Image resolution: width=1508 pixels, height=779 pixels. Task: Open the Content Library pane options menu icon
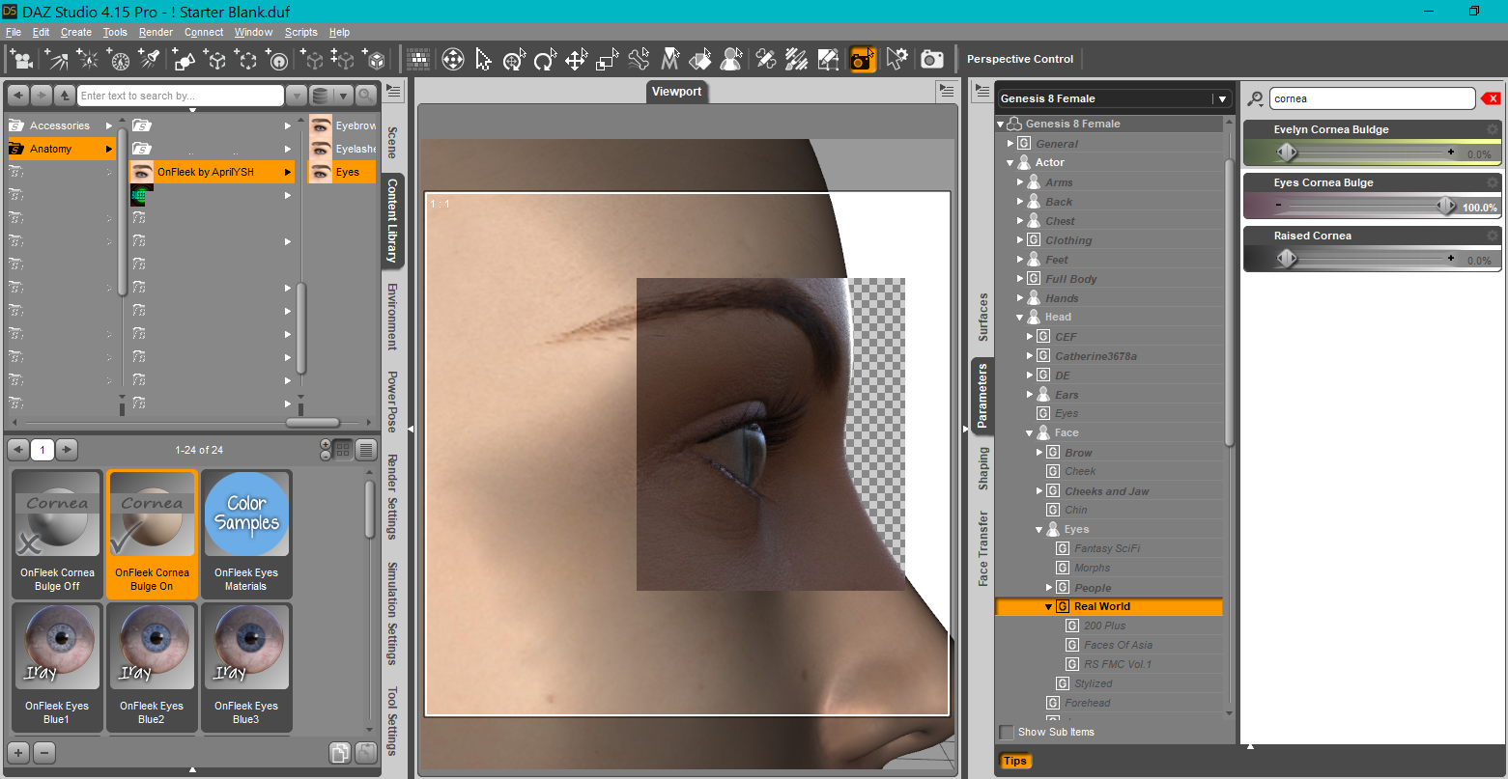point(393,92)
